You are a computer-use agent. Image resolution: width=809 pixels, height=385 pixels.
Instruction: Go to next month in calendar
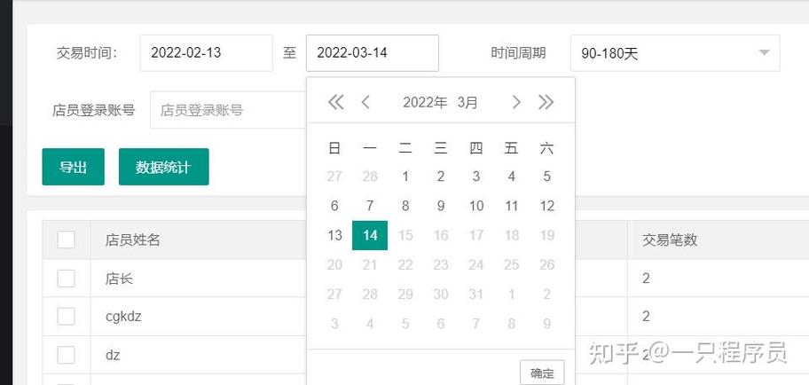pyautogui.click(x=515, y=102)
